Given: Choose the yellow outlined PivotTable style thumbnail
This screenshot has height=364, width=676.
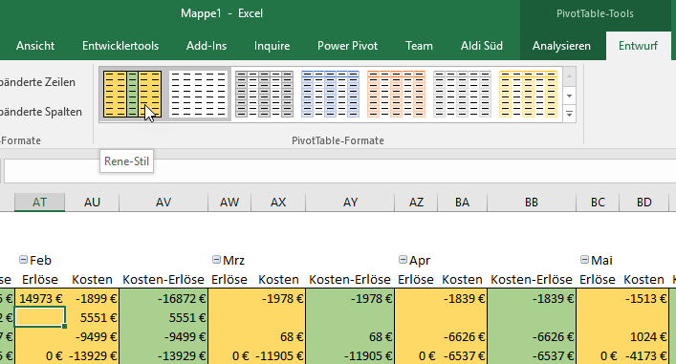Looking at the screenshot, I should (528, 95).
